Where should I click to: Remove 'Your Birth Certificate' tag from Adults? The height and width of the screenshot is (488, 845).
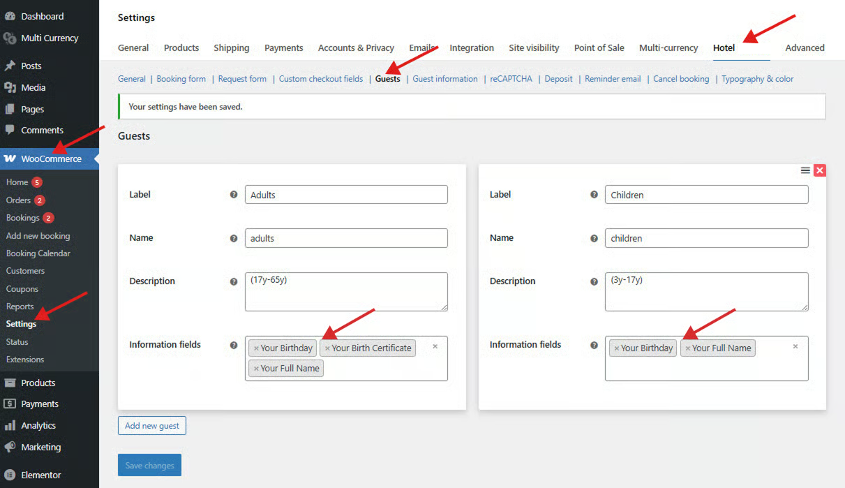coord(327,348)
